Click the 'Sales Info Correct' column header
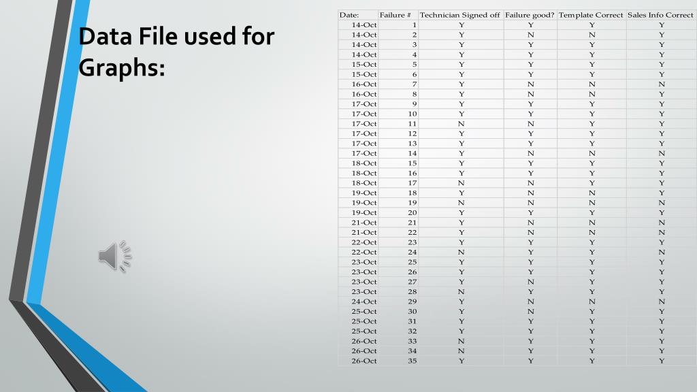 [x=660, y=15]
